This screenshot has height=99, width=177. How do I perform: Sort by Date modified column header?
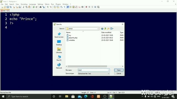tap(106, 32)
